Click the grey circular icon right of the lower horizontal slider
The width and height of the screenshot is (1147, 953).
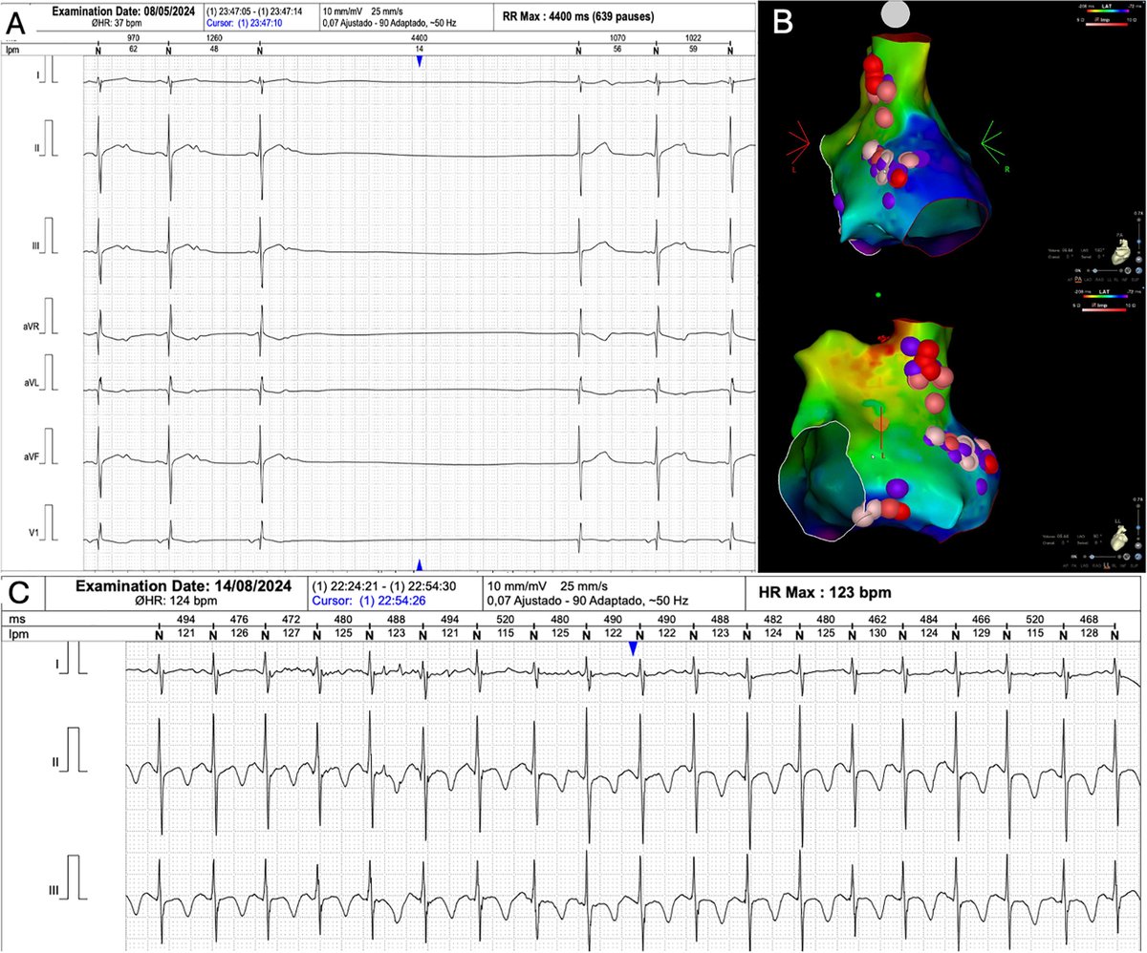[1127, 557]
